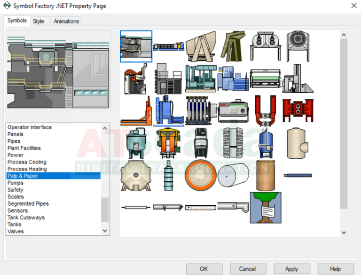Choose the Pumps category
The width and height of the screenshot is (361, 275).
click(54, 183)
